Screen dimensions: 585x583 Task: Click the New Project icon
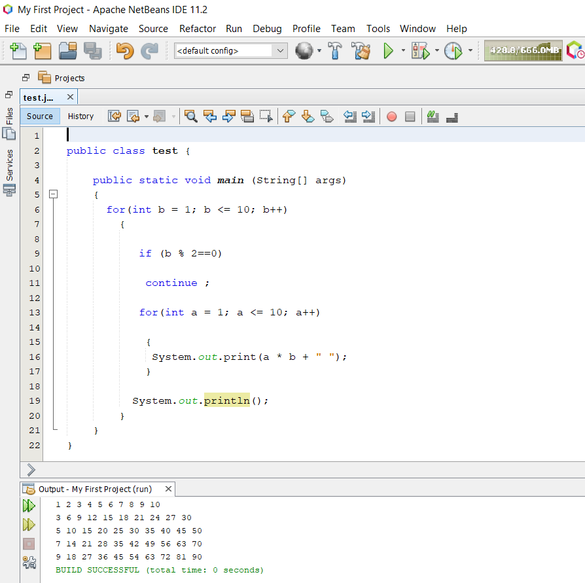point(42,51)
